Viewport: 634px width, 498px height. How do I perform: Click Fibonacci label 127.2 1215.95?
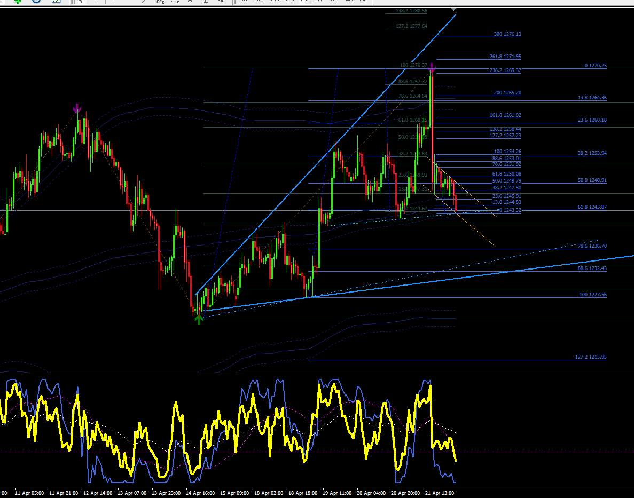pos(591,357)
